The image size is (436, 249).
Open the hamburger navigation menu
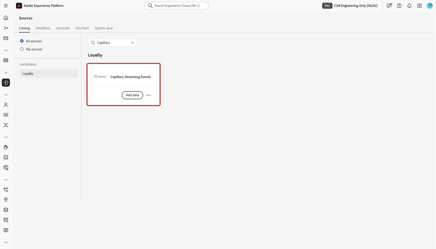pos(6,6)
